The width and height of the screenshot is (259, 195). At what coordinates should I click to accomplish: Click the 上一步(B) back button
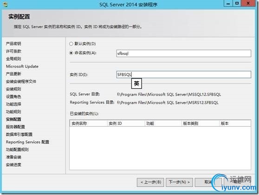point(150,182)
